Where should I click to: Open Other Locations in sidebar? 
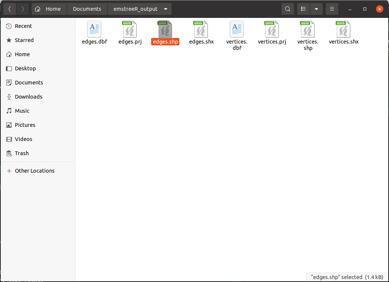pos(35,171)
